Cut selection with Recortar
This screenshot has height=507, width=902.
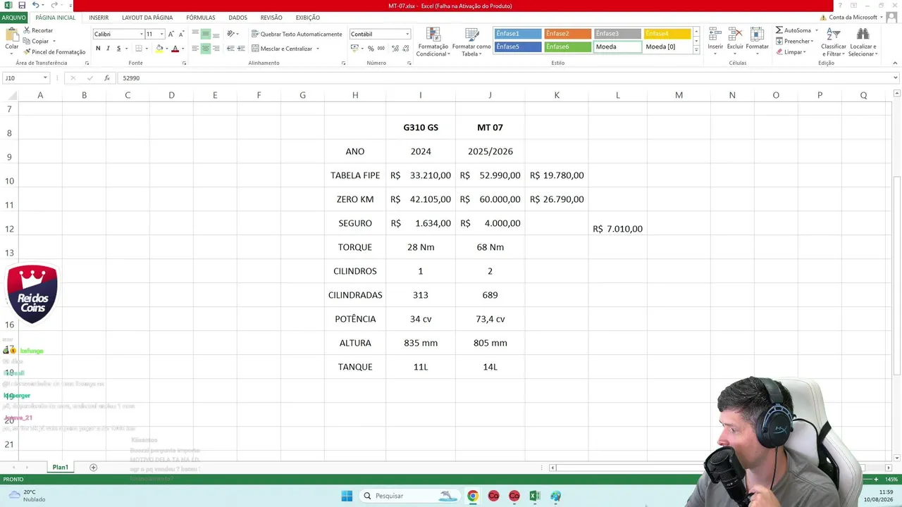coord(38,31)
